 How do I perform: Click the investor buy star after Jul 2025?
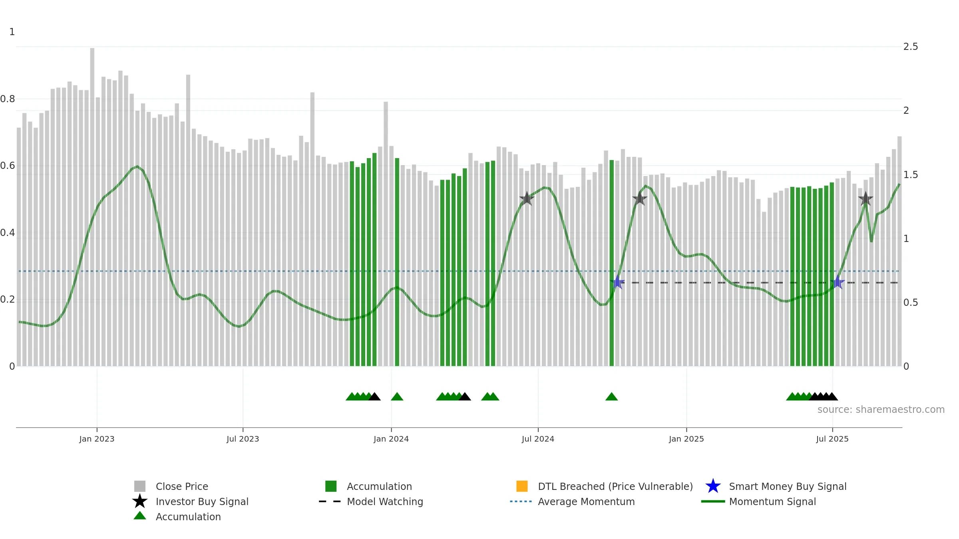coord(865,198)
